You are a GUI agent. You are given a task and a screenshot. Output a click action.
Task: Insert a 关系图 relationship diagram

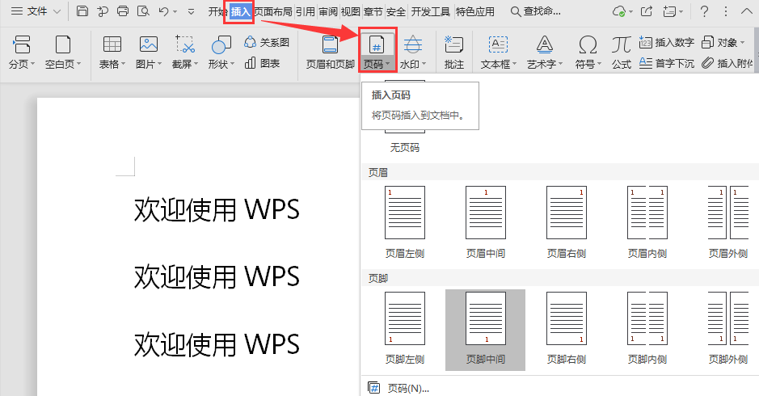coord(267,43)
